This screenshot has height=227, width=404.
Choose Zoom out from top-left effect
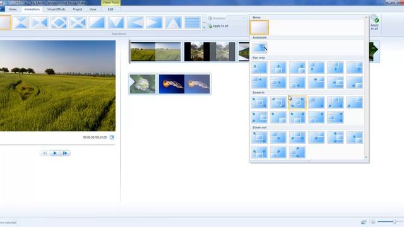[278, 137]
